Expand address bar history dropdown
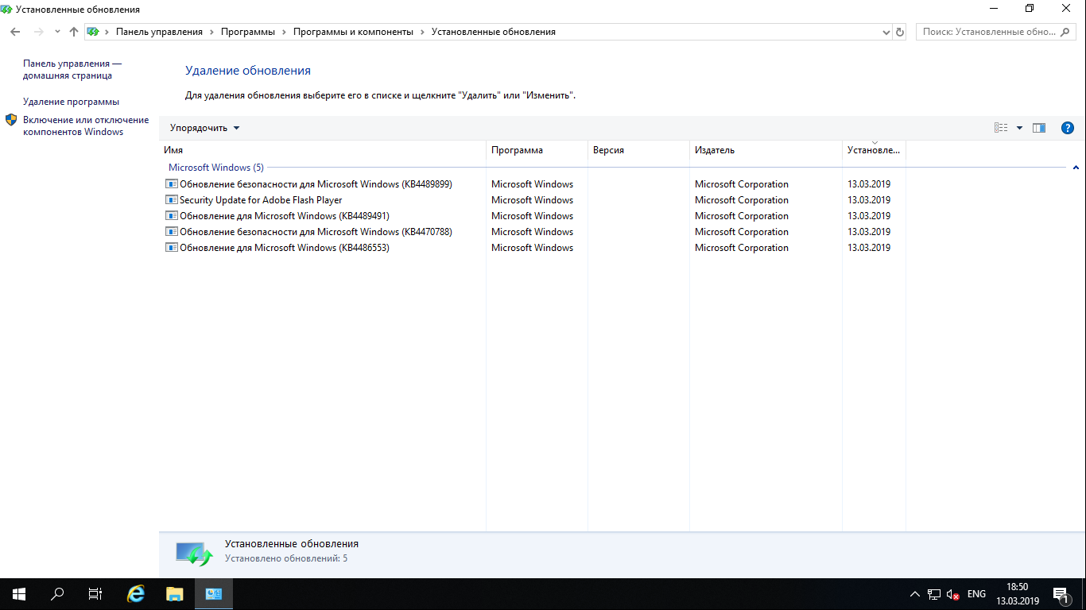 pos(886,33)
